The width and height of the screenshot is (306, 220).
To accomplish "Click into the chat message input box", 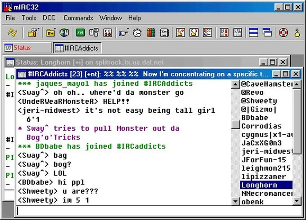I will 158,211.
